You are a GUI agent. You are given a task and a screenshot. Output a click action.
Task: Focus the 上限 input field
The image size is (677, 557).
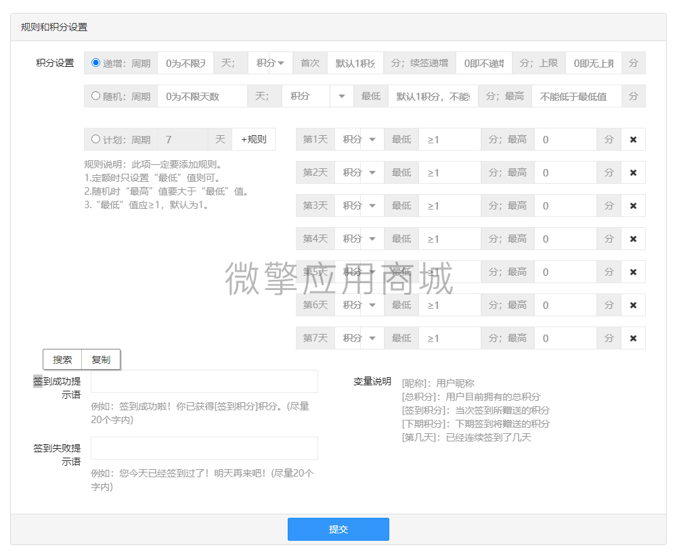click(x=594, y=63)
